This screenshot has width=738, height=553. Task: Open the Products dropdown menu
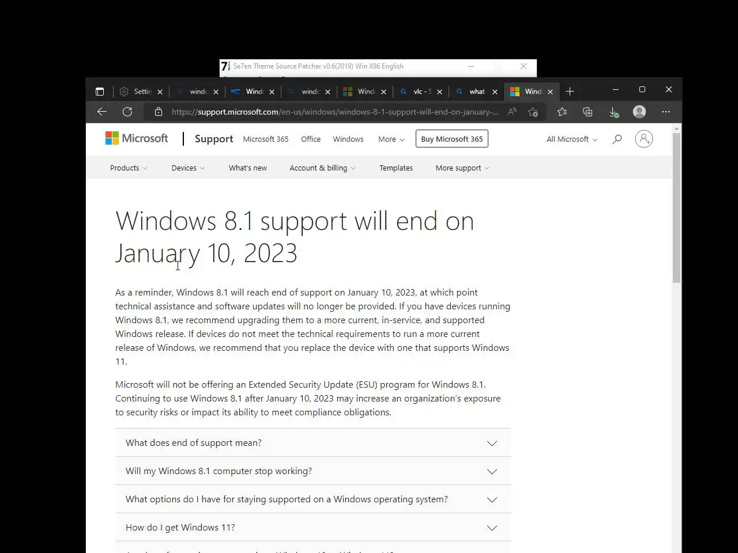[129, 168]
